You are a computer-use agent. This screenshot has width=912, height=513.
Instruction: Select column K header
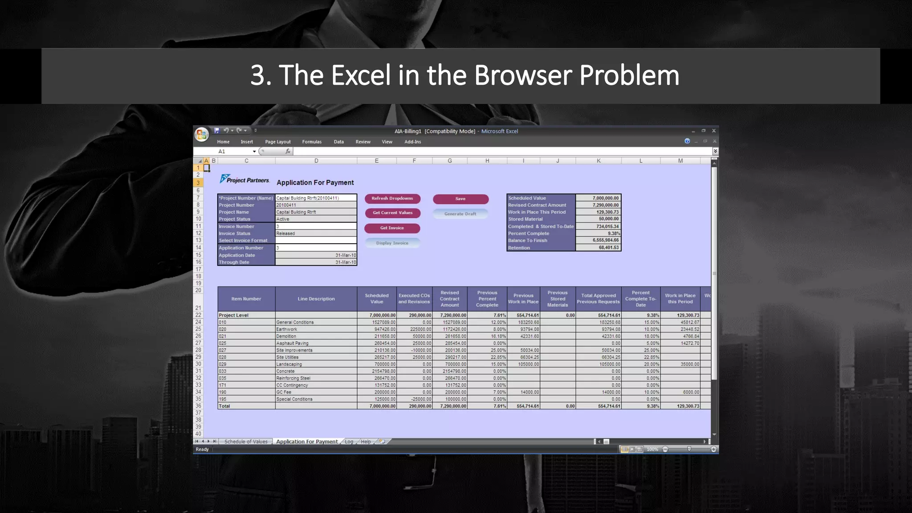click(x=598, y=161)
